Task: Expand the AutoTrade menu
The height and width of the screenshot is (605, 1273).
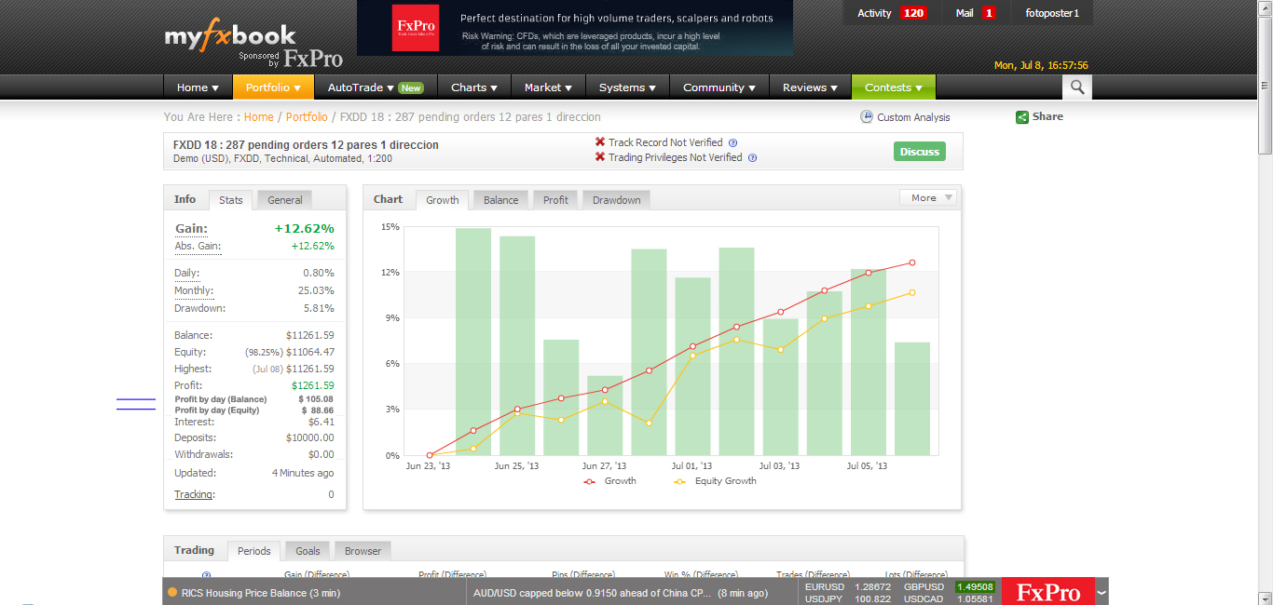Action: tap(376, 87)
